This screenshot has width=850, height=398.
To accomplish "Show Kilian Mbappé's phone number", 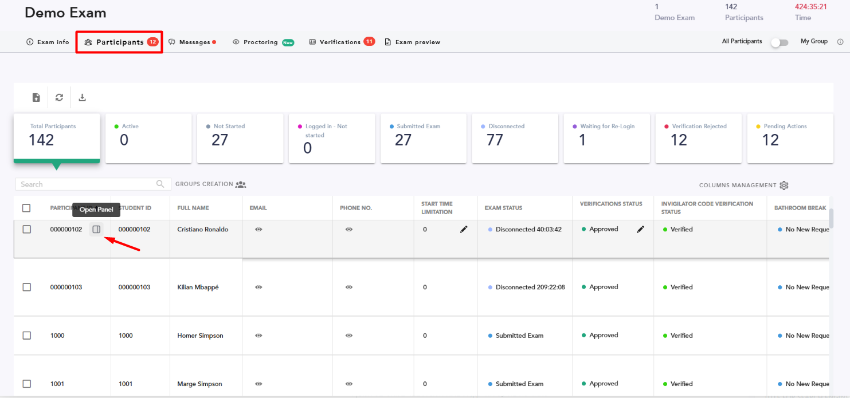I will (x=349, y=287).
